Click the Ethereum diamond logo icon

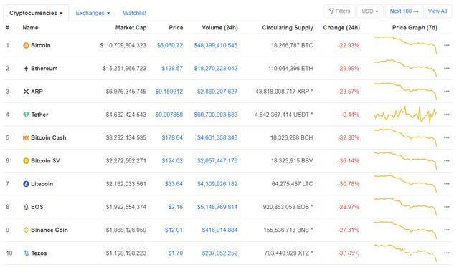26,68
